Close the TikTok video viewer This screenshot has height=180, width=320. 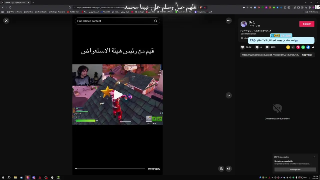(x=6, y=21)
